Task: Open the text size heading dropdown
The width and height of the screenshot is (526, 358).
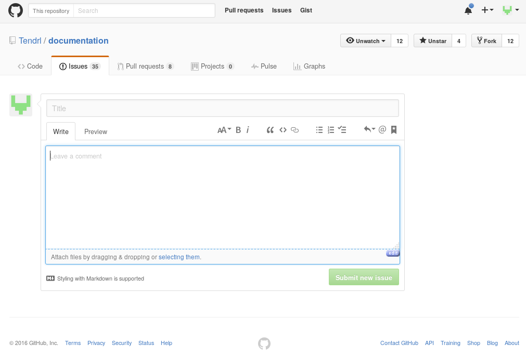Action: 224,130
